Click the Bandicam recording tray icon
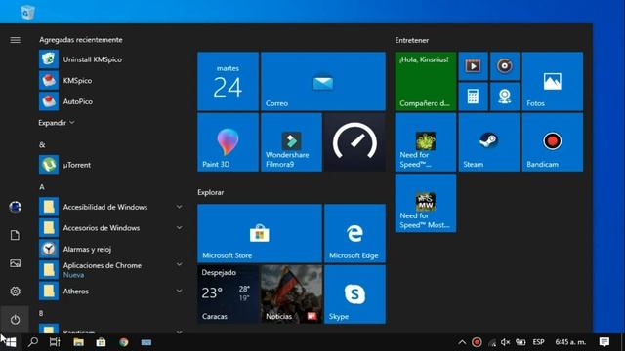Screen dimensions: 625x351 point(477,342)
